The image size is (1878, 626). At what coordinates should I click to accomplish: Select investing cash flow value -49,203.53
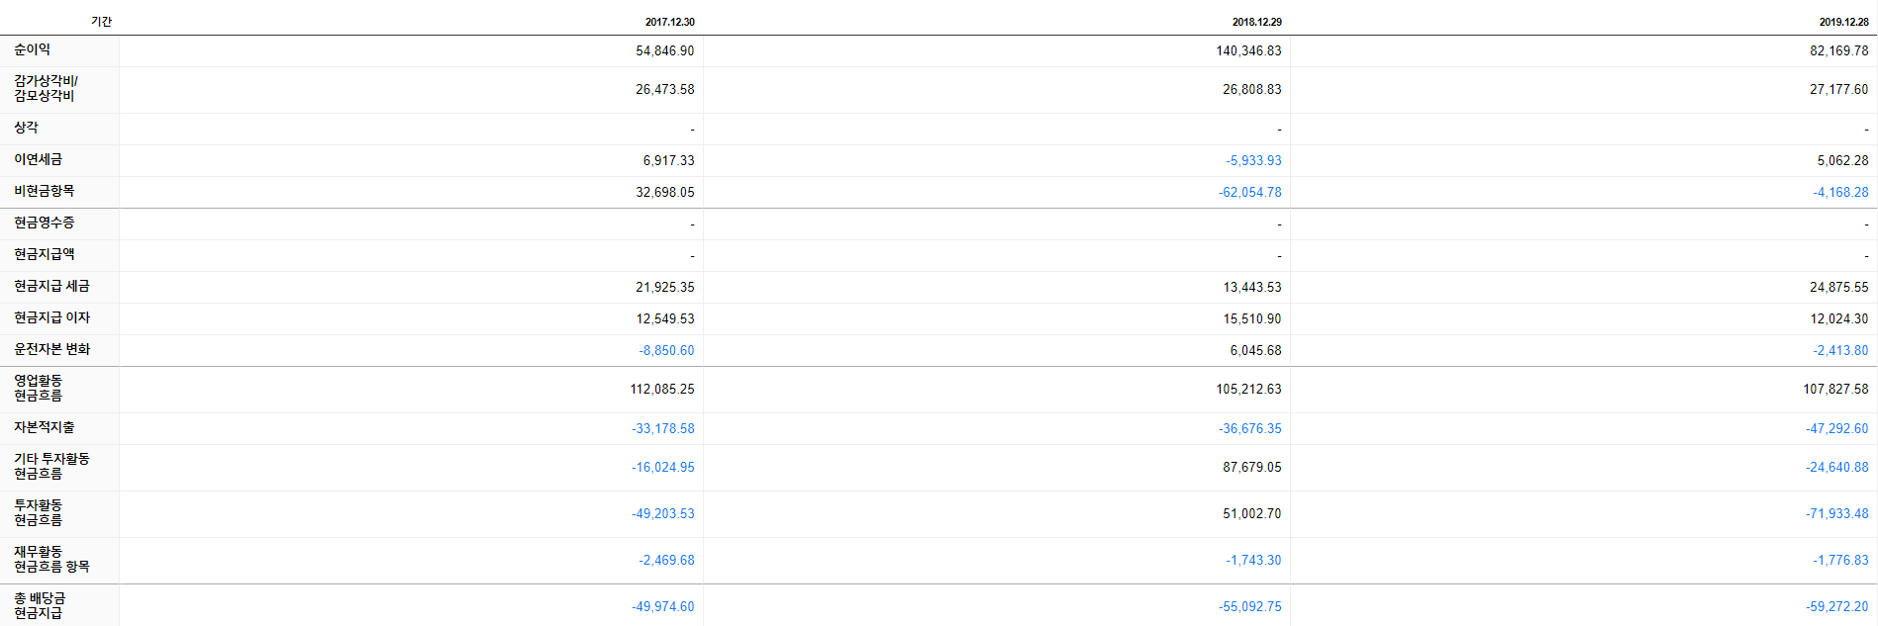[663, 513]
